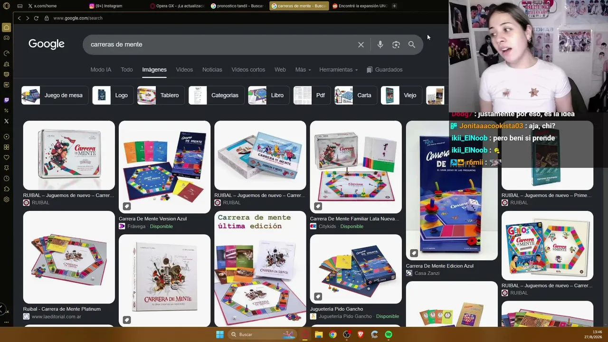Screen dimensions: 608x342
Task: Open Spotify from the taskbar
Action: click(x=389, y=334)
